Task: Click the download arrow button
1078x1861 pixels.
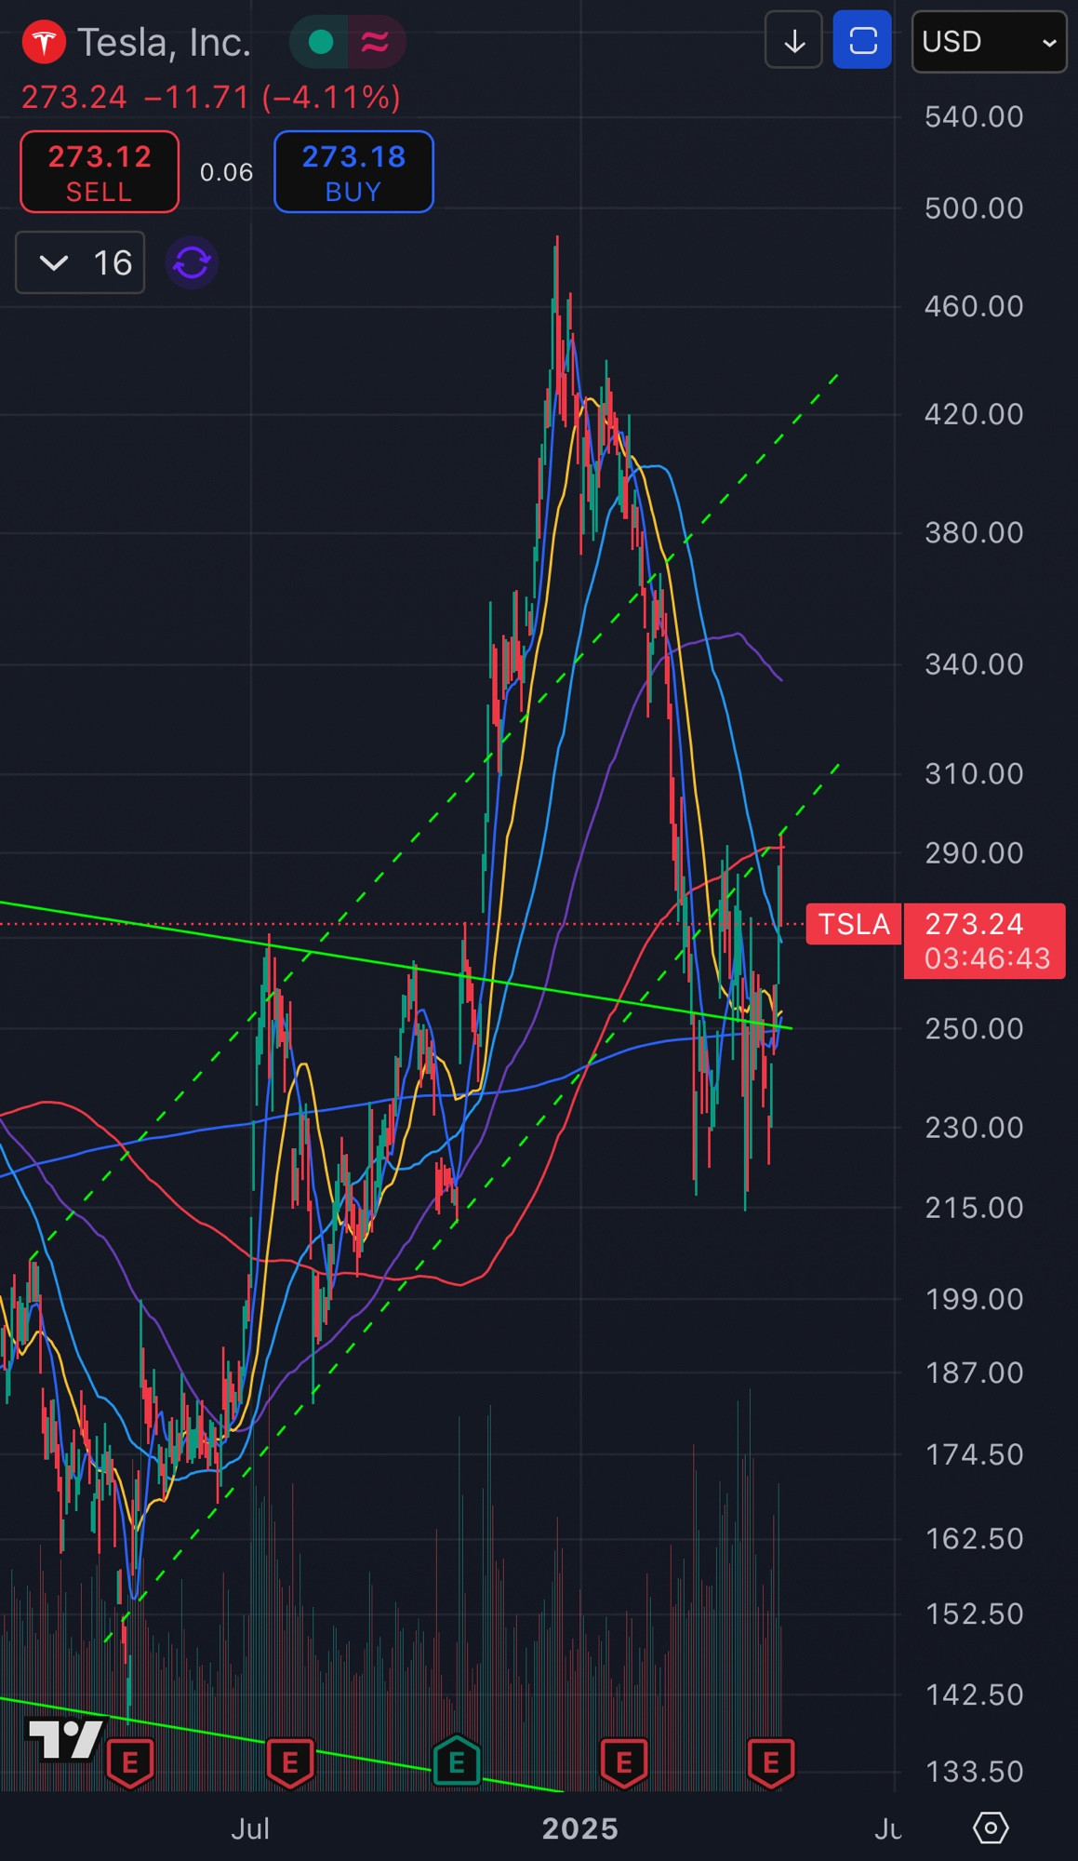Action: point(794,40)
